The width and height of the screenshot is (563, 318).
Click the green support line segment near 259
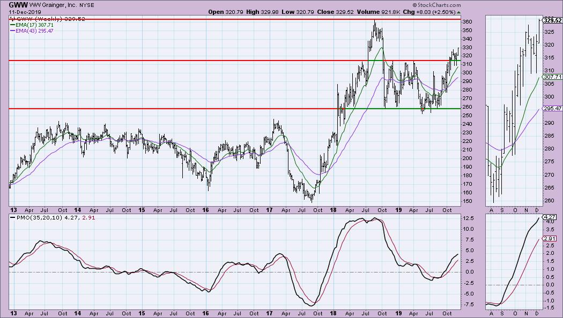[x=402, y=109]
